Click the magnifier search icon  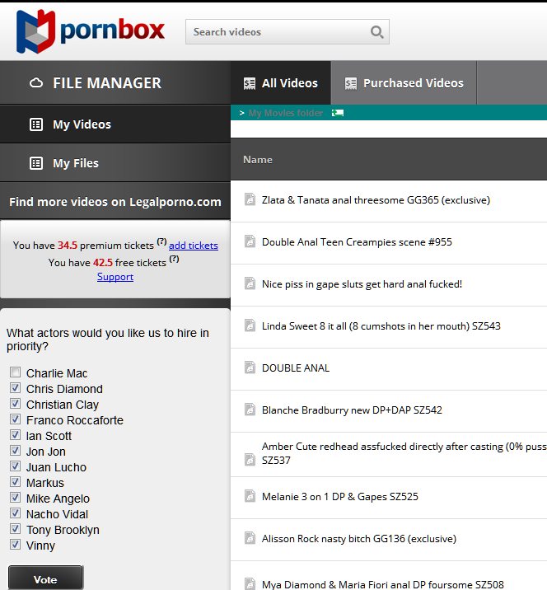coord(376,32)
